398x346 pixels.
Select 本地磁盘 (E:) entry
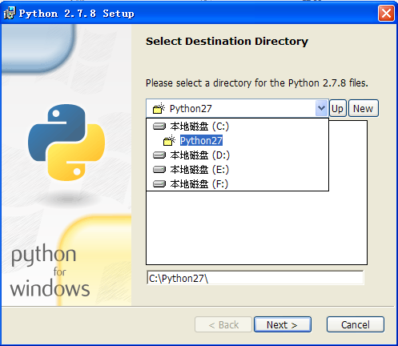click(199, 169)
